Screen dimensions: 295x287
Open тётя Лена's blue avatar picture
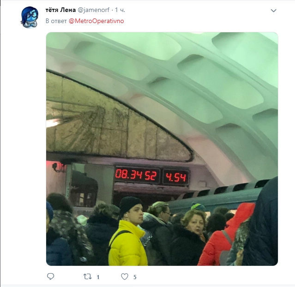click(x=30, y=17)
